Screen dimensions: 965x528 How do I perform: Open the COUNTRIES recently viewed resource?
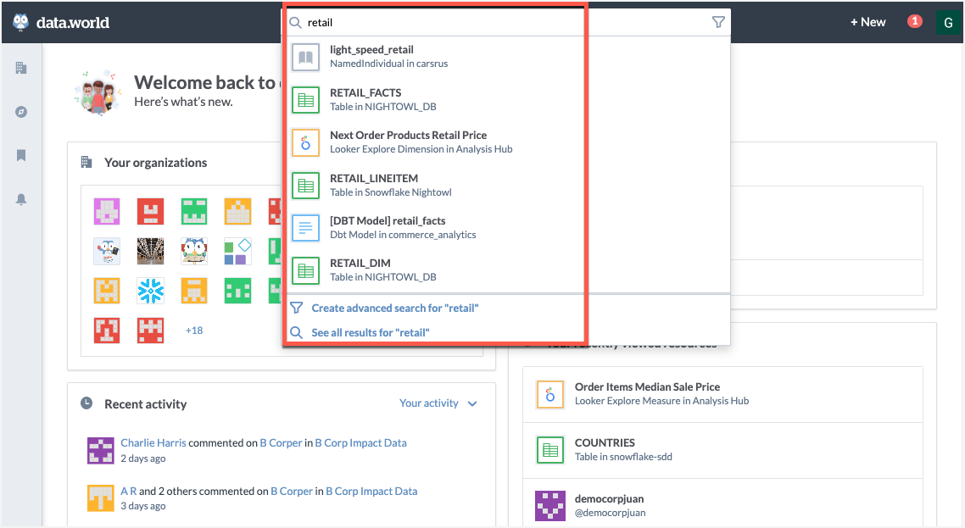tap(722, 451)
